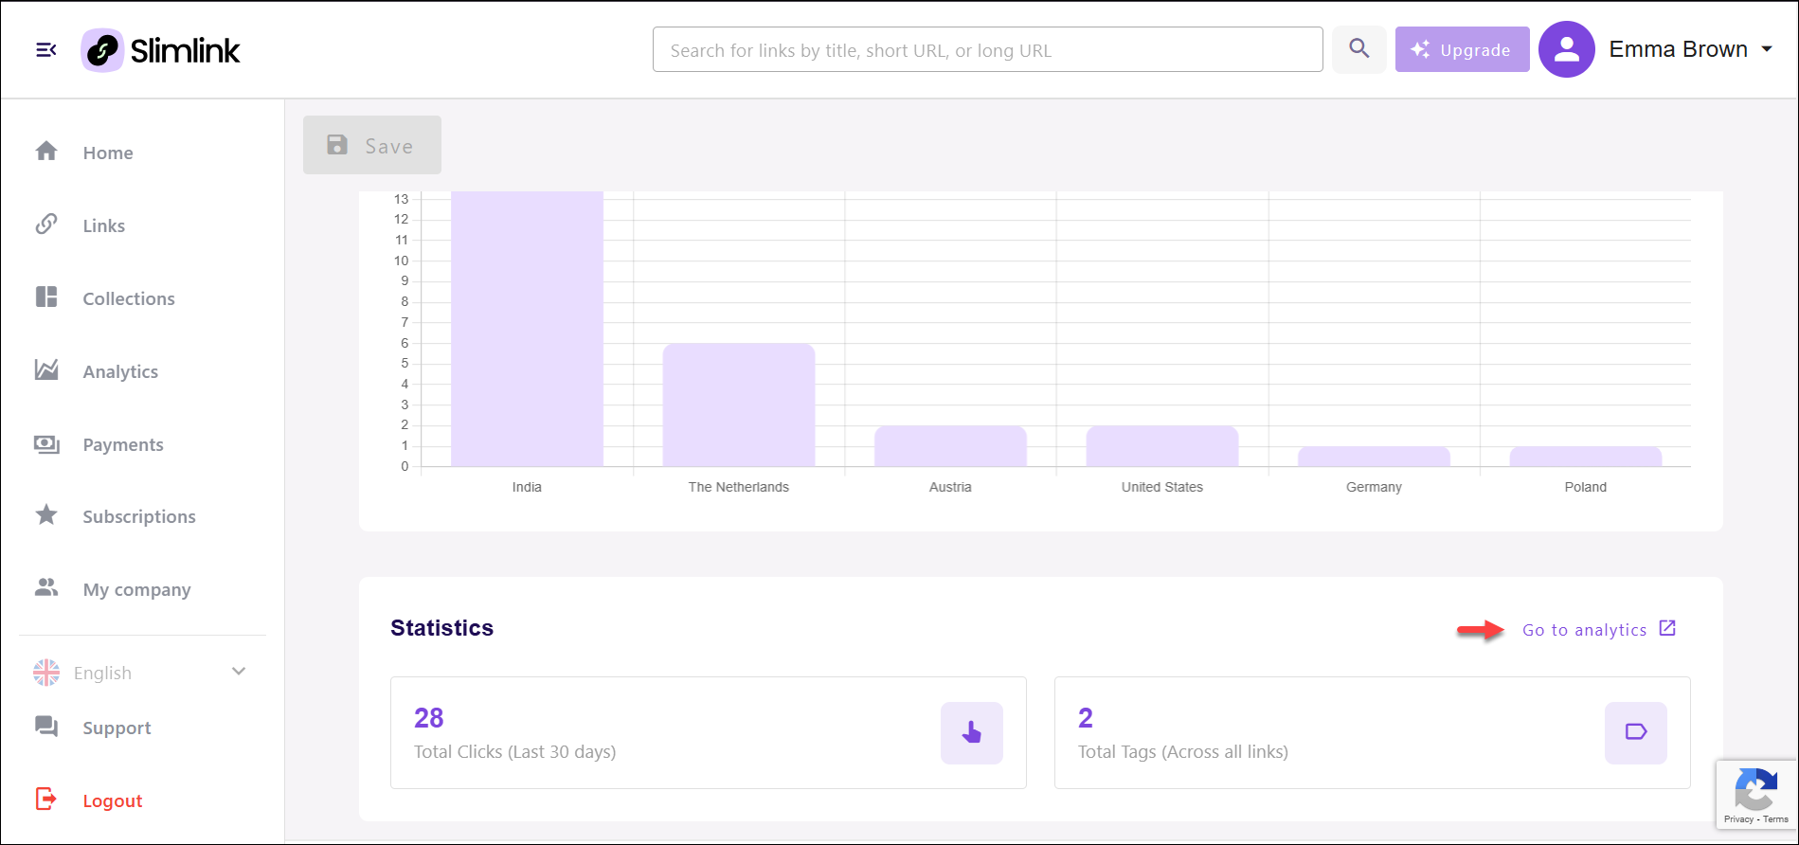
Task: Open the Emma Brown account dropdown arrow
Action: [x=1767, y=49]
